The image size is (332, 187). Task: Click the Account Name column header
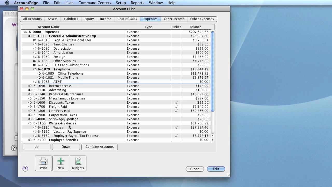click(x=49, y=27)
